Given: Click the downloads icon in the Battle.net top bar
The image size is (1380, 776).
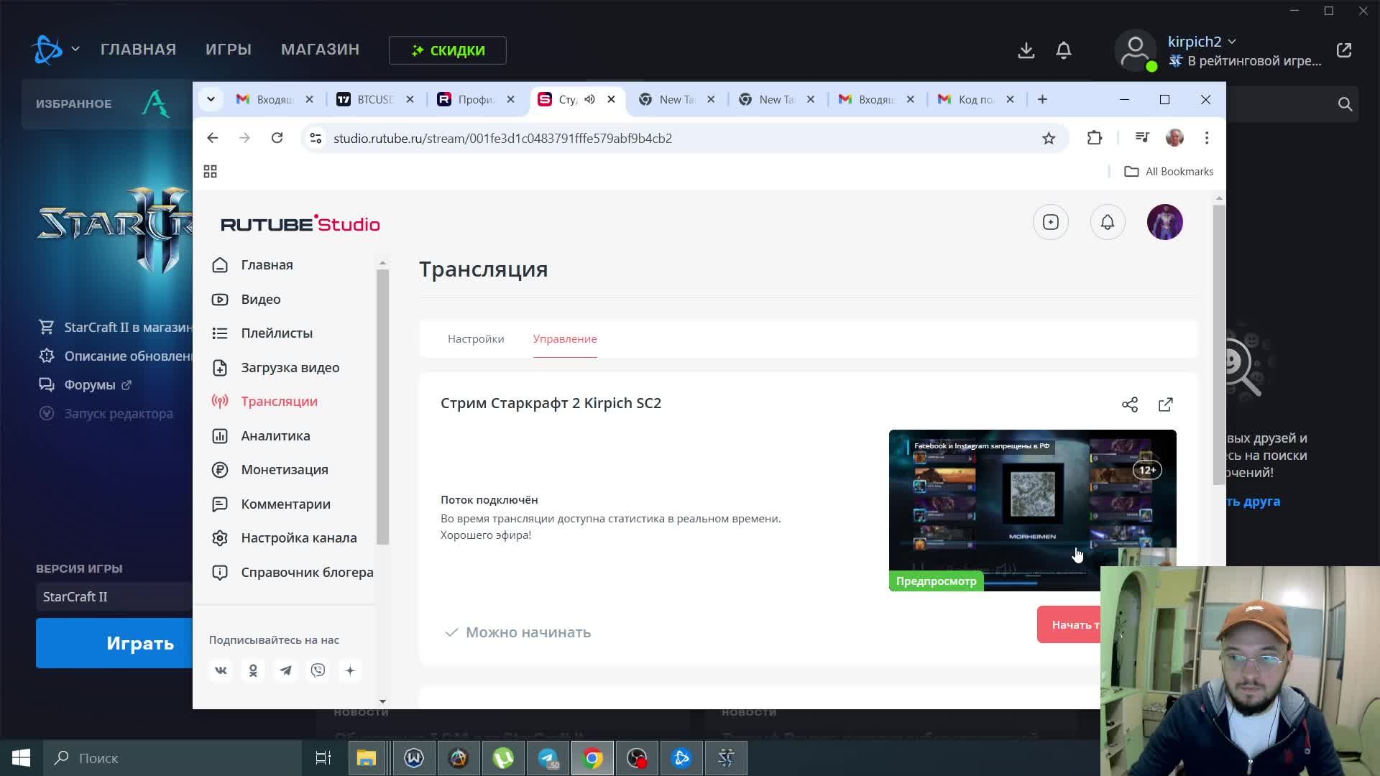Looking at the screenshot, I should 1026,50.
